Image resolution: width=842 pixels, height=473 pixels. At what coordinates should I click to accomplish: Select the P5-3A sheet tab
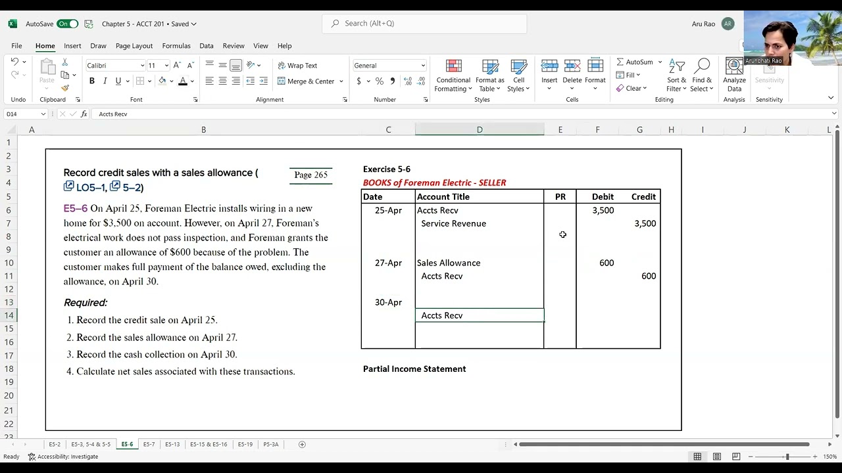pos(271,444)
